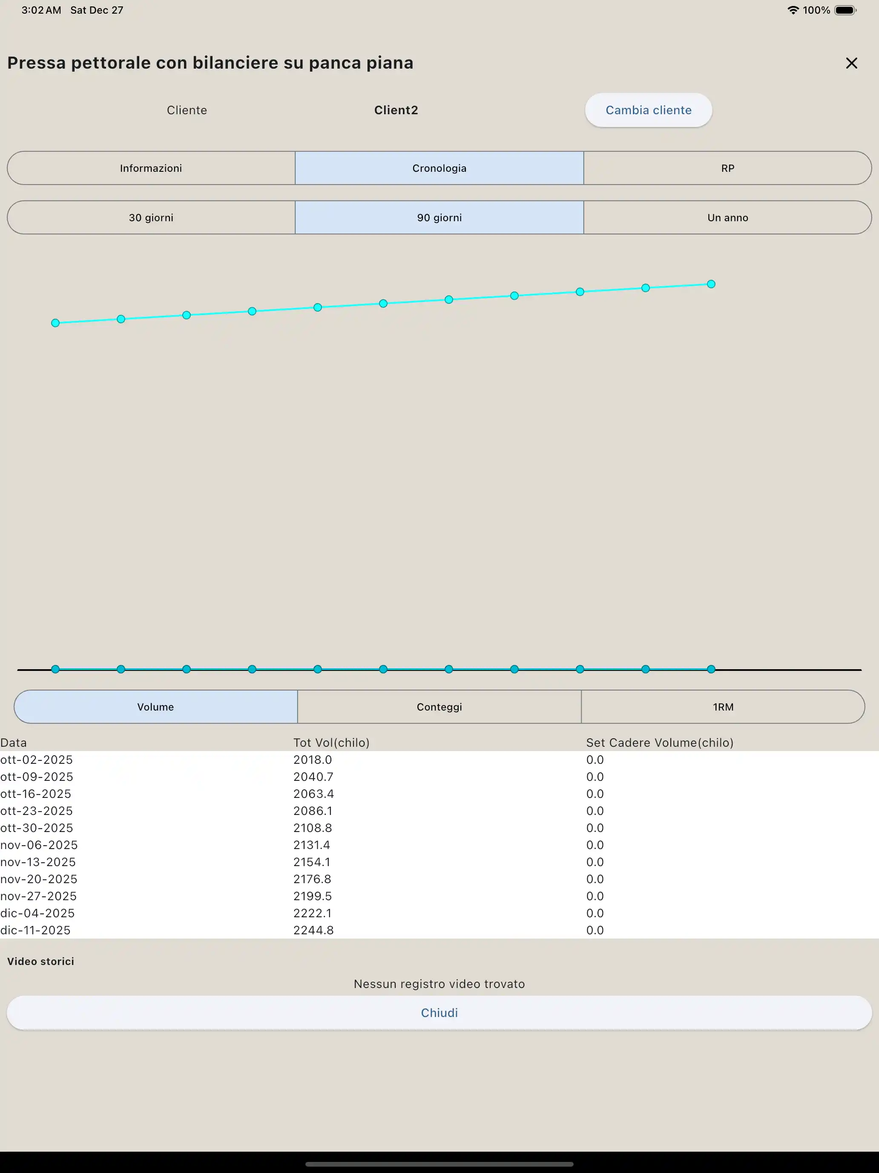The width and height of the screenshot is (879, 1173).
Task: Switch the chart to Conteggi
Action: point(439,707)
